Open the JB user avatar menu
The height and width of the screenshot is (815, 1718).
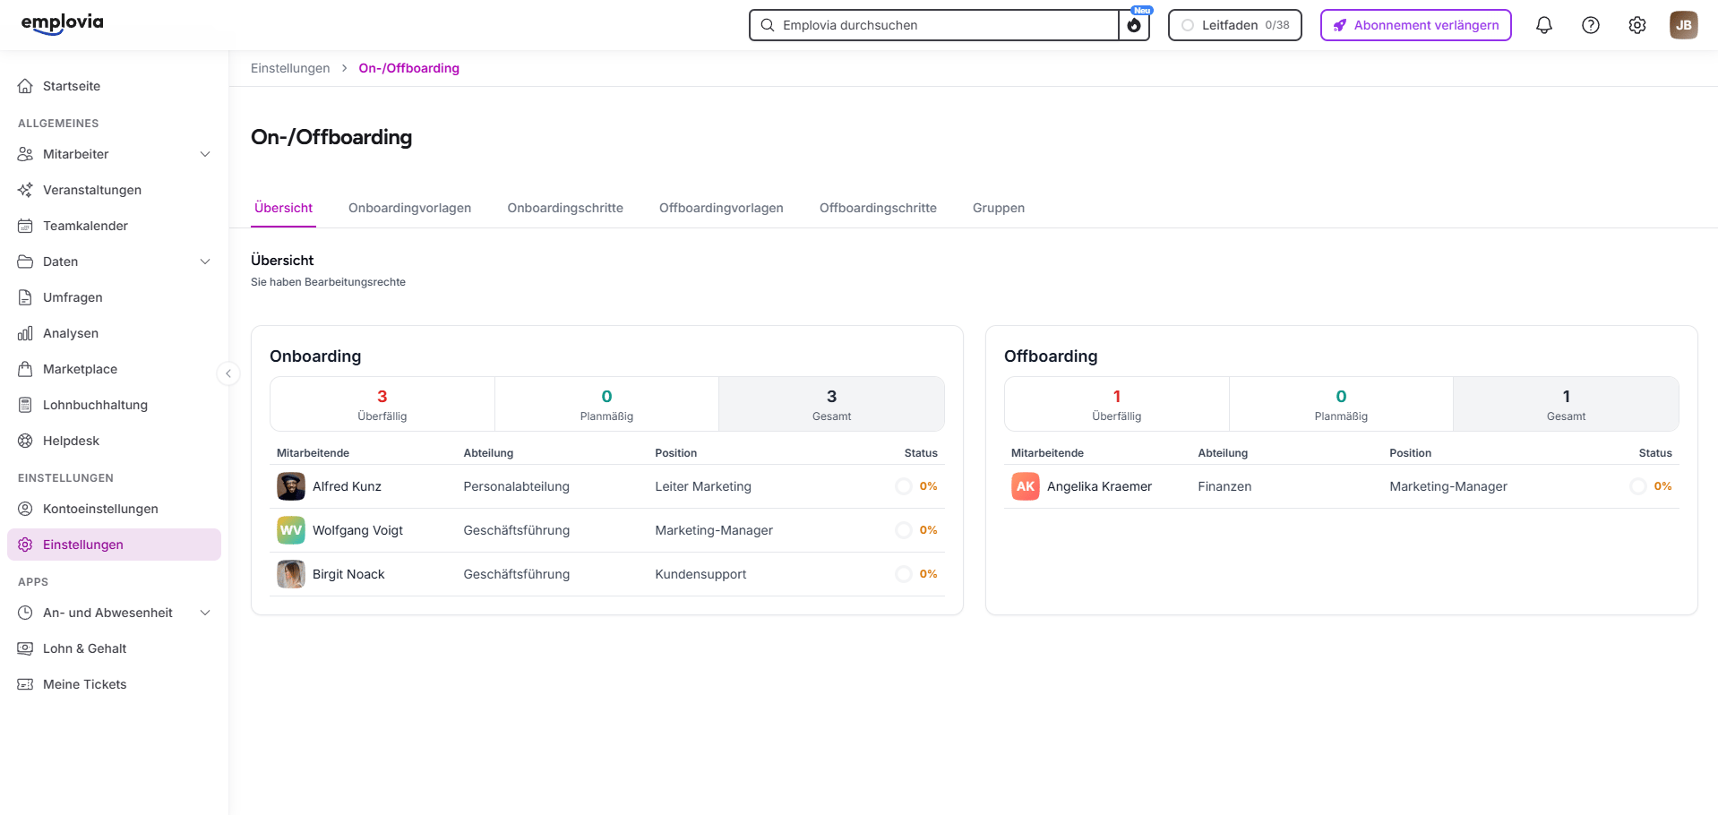pos(1683,25)
